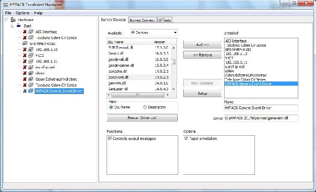316x192 pixels.
Task: Click the Driver path input field
Action: pyautogui.click(x=261, y=118)
